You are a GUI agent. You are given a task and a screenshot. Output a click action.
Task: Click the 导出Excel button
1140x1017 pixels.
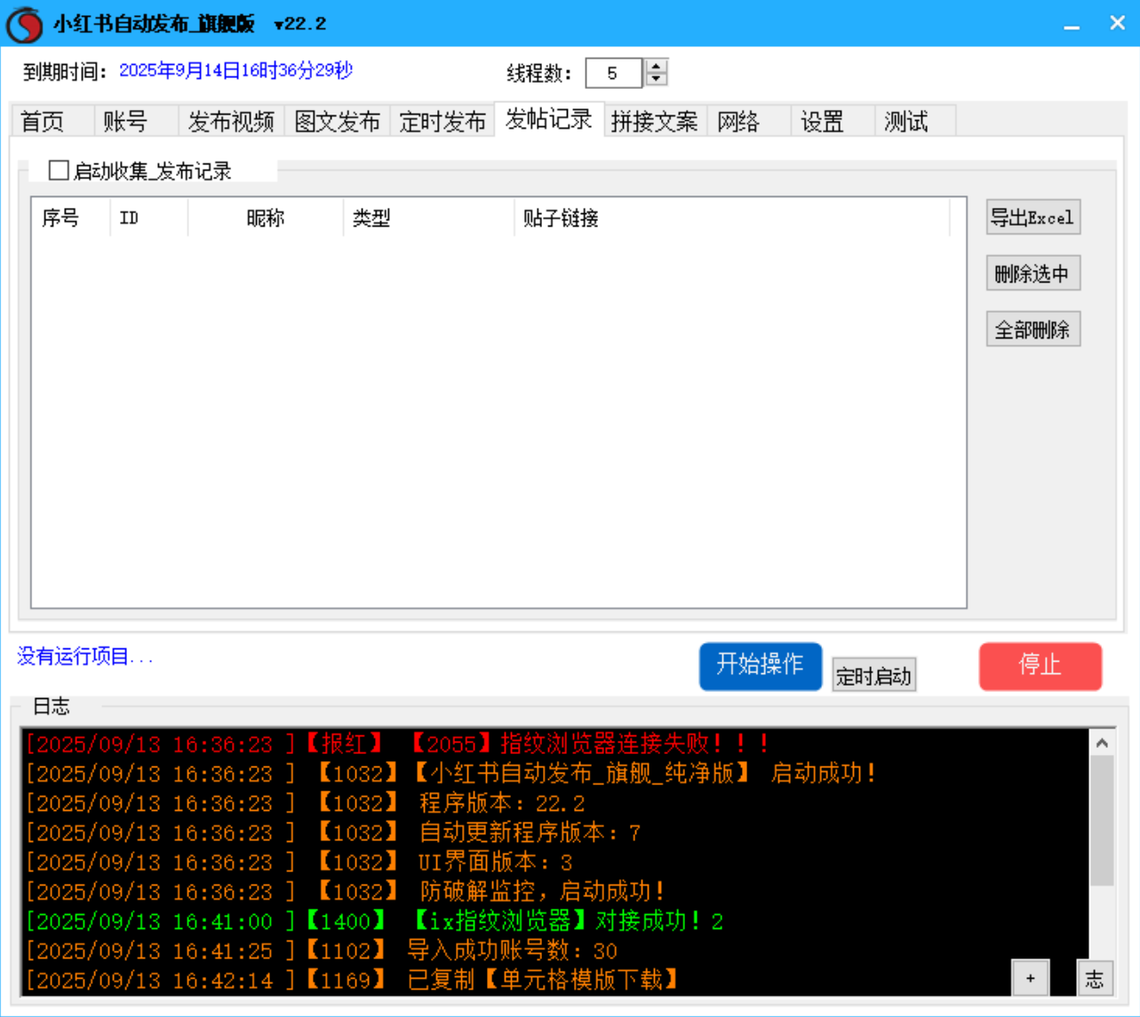click(x=1032, y=217)
